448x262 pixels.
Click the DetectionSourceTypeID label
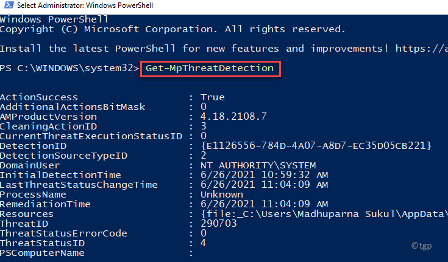pos(64,156)
